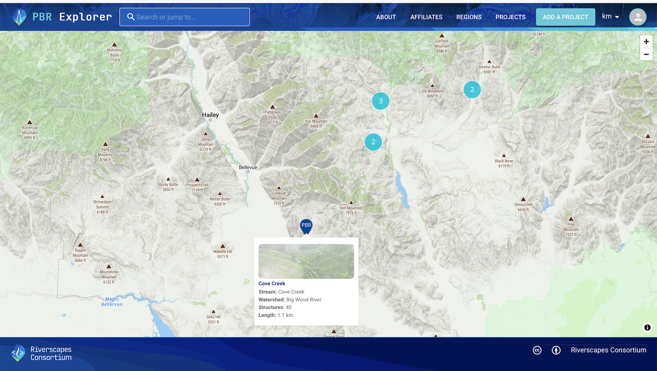The height and width of the screenshot is (371, 657).
Task: Open the user account avatar
Action: click(638, 17)
